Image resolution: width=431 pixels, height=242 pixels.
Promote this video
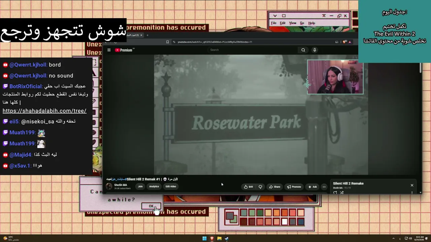294,187
